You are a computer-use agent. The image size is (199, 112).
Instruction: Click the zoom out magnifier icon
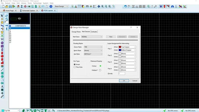coord(106,6)
